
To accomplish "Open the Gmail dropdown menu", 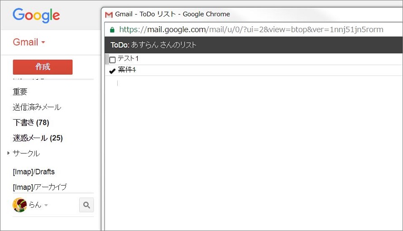I will coord(29,42).
